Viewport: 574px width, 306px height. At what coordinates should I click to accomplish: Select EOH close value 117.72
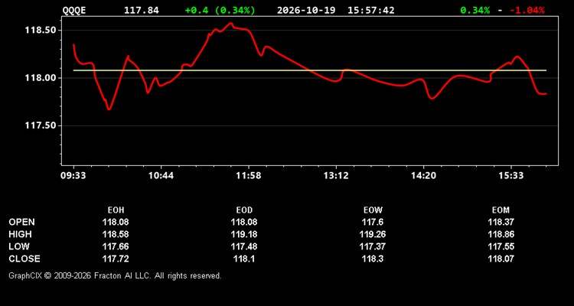pyautogui.click(x=116, y=259)
